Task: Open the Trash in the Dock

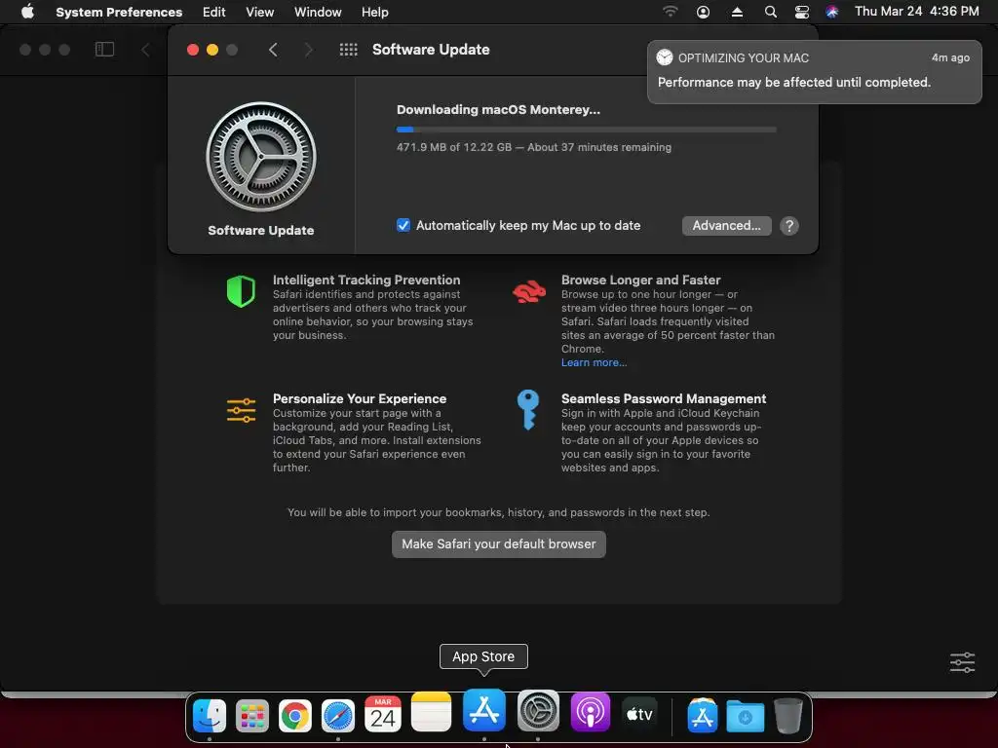Action: click(x=787, y=716)
